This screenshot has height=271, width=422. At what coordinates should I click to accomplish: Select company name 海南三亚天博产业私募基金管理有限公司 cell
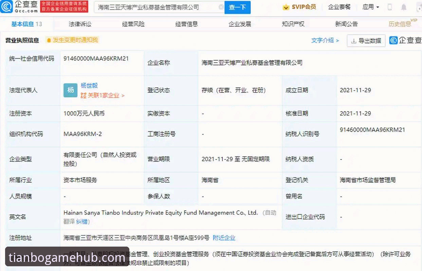pyautogui.click(x=252, y=63)
